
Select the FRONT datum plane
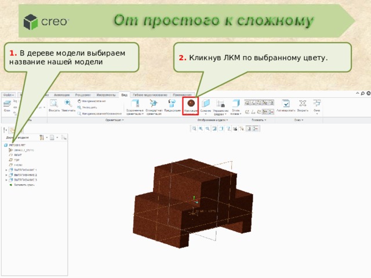16,165
